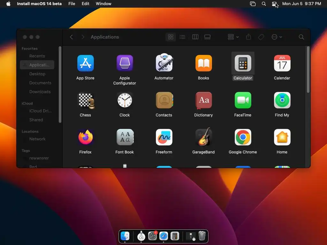Open the Group By dropdown in toolbar
This screenshot has height=245, width=327.
pyautogui.click(x=233, y=37)
